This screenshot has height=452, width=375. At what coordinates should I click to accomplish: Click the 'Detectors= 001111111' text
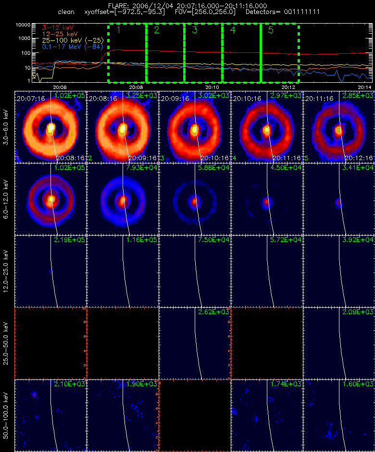[283, 12]
